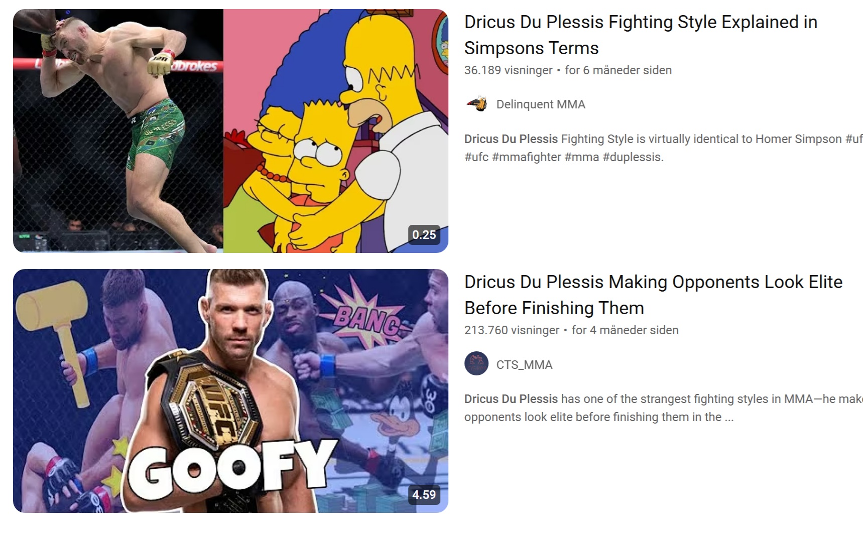The image size is (863, 537).
Task: Open title Dricus Du Plessis Fighting Style Explained
Action: pyautogui.click(x=641, y=35)
